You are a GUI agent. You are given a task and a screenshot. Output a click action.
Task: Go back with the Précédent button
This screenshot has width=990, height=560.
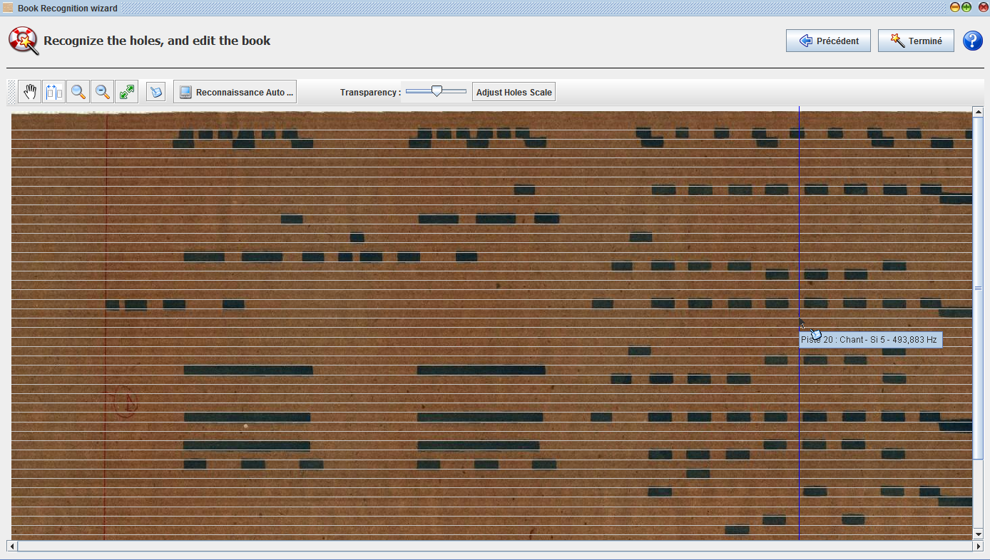click(828, 41)
